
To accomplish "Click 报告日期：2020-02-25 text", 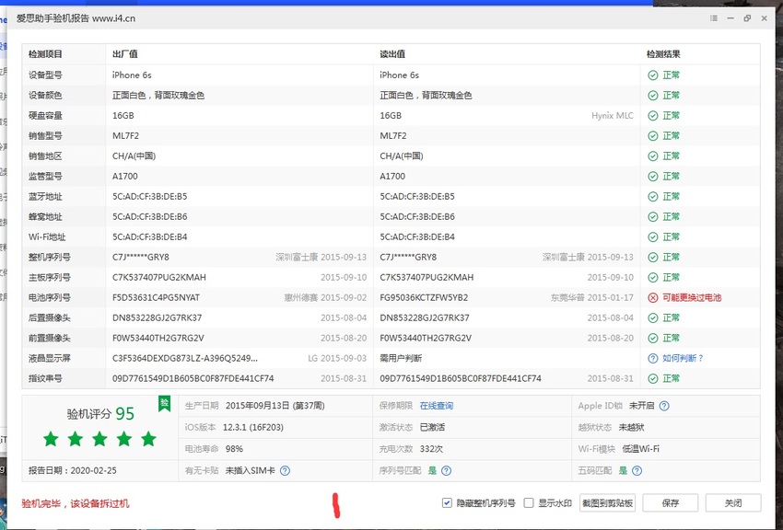I will click(x=73, y=471).
